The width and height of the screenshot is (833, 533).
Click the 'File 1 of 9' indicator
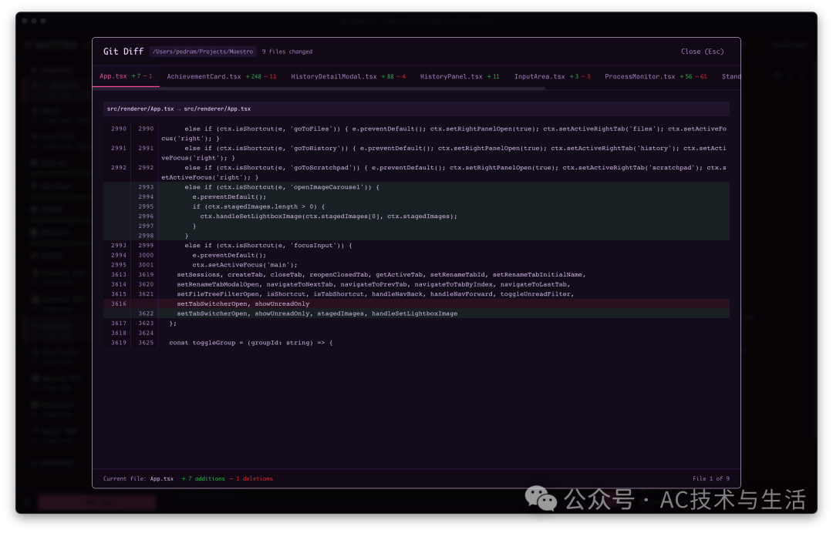point(711,478)
